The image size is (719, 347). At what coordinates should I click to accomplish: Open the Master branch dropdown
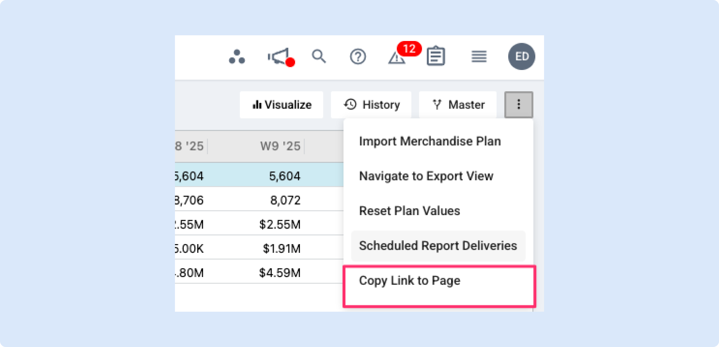coord(458,105)
